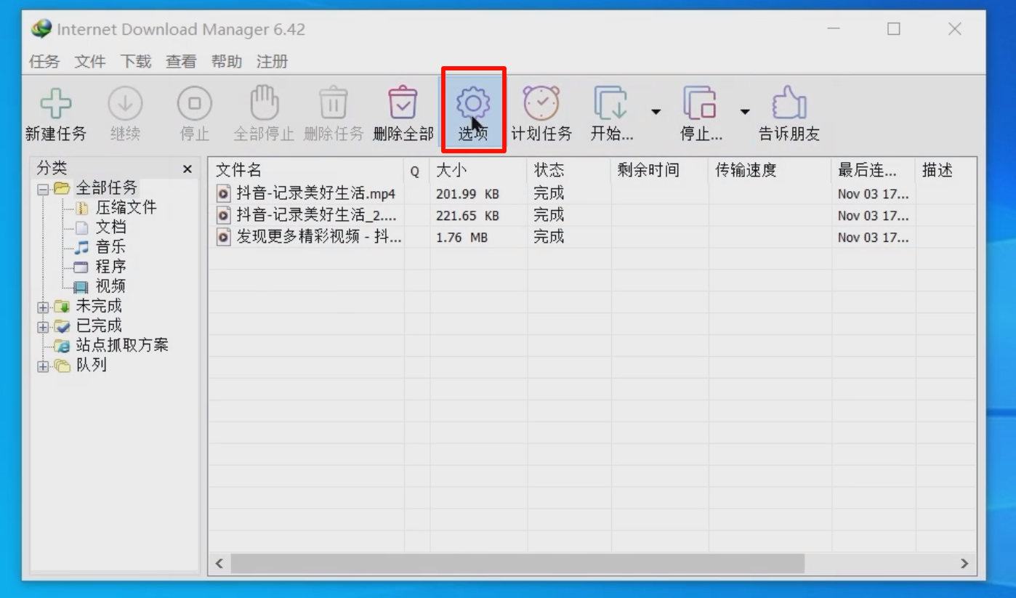Expand the 队列 tree node
Screen dimensions: 1016x598
coord(43,366)
